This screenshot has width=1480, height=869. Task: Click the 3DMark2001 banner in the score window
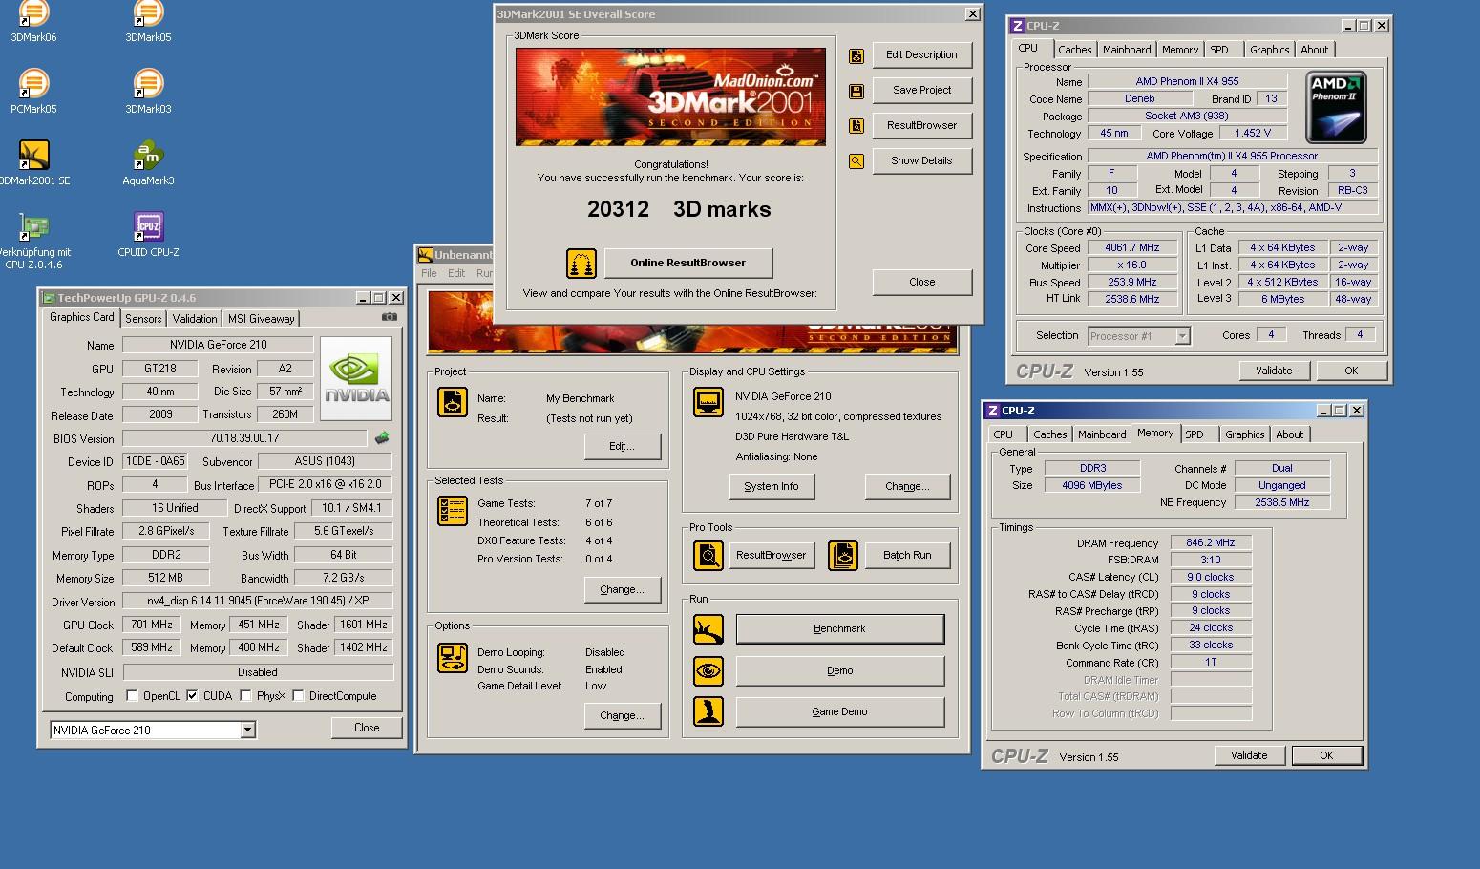point(670,97)
